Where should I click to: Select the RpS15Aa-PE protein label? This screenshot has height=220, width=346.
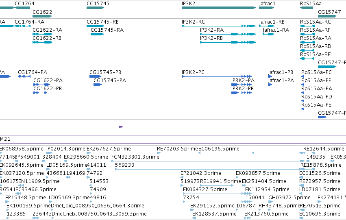coord(316,105)
